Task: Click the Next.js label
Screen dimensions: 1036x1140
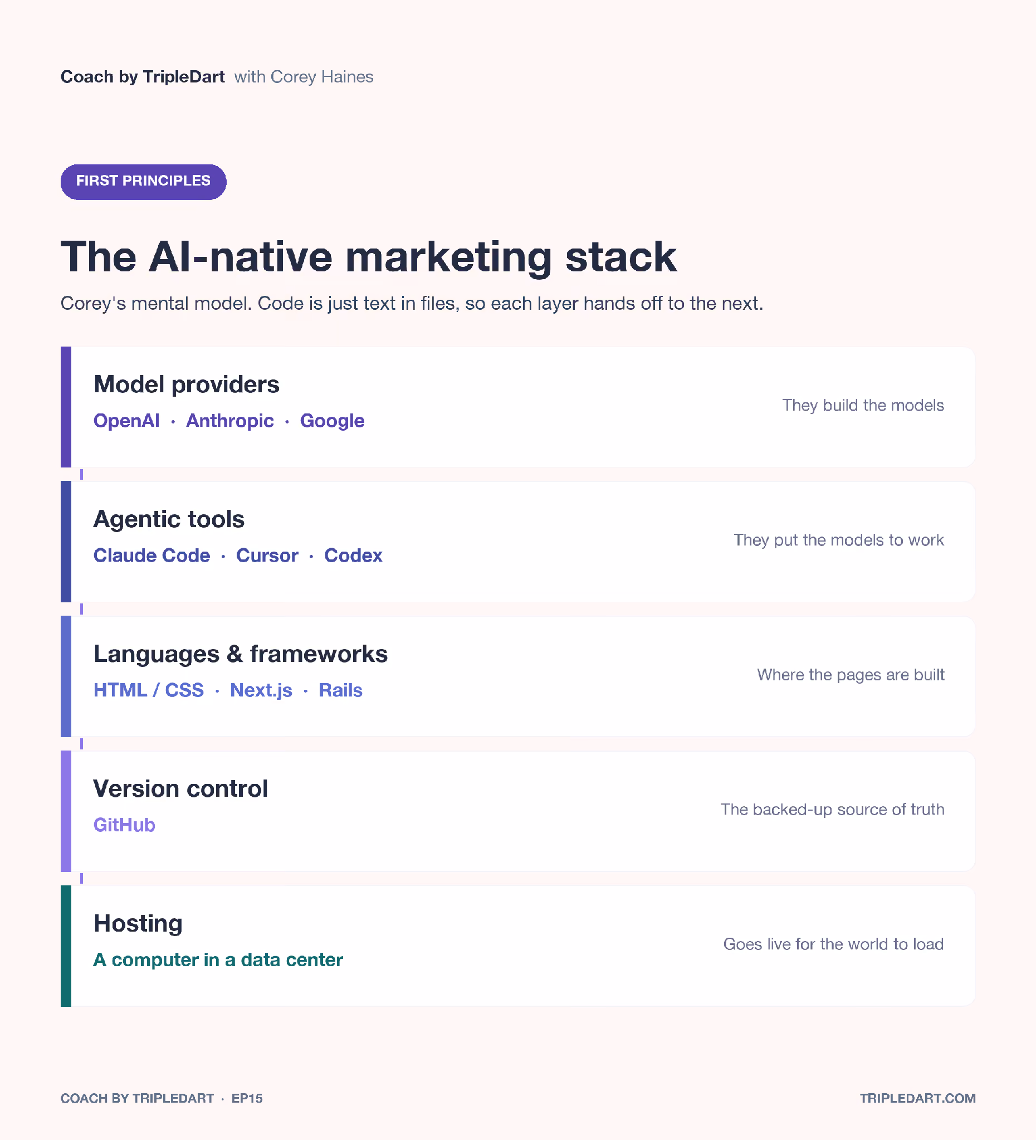Action: [x=261, y=689]
